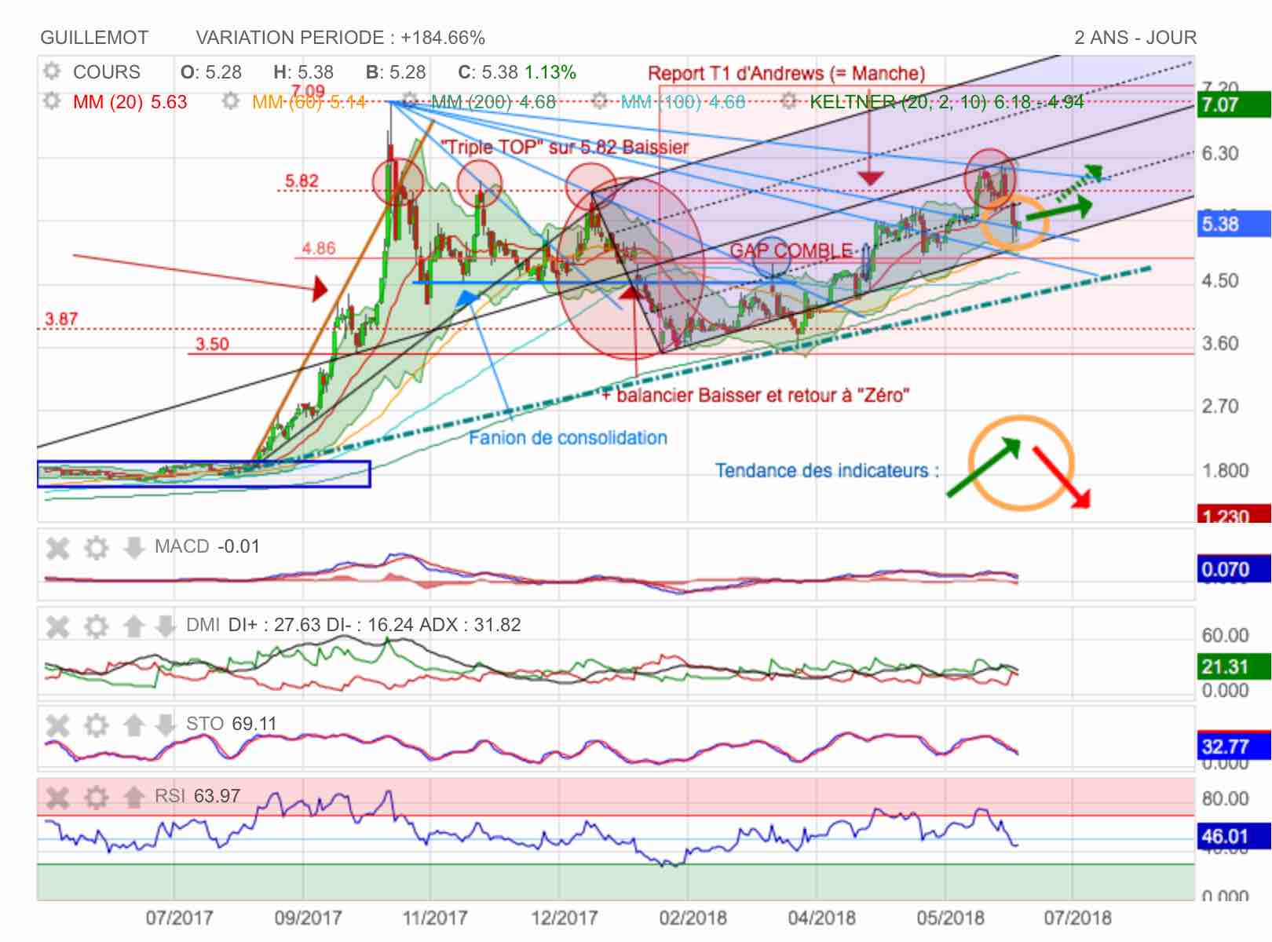Move the RSI panel up with its arrow
This screenshot has height=942, width=1272.
(133, 798)
